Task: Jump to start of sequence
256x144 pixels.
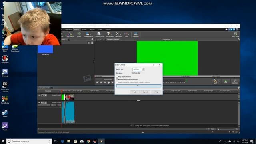Action: pyautogui.click(x=97, y=83)
